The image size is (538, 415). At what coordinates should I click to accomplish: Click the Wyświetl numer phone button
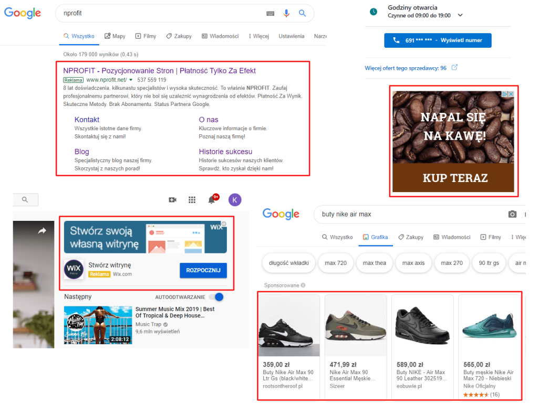tap(438, 40)
